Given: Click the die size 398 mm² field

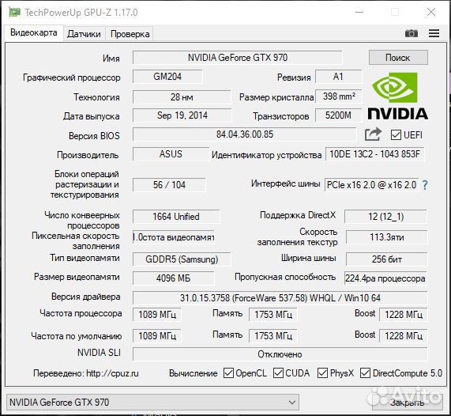Looking at the screenshot, I should tap(339, 96).
